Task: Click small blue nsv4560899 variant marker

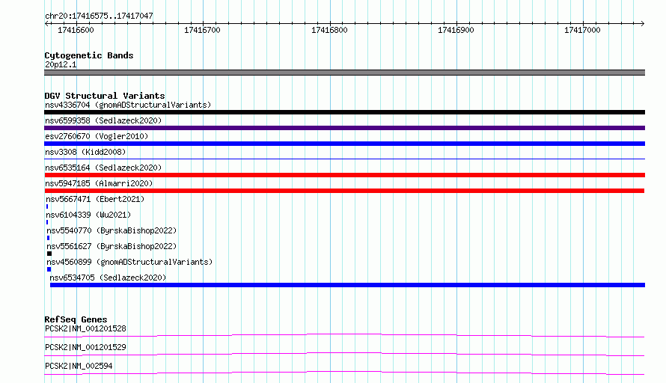Action: point(49,269)
